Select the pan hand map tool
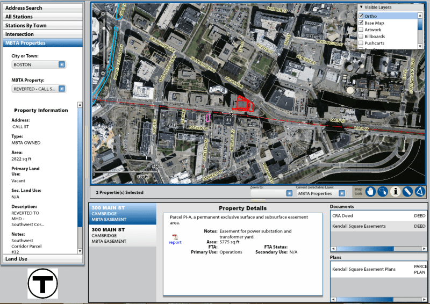The width and height of the screenshot is (430, 304). pos(370,192)
